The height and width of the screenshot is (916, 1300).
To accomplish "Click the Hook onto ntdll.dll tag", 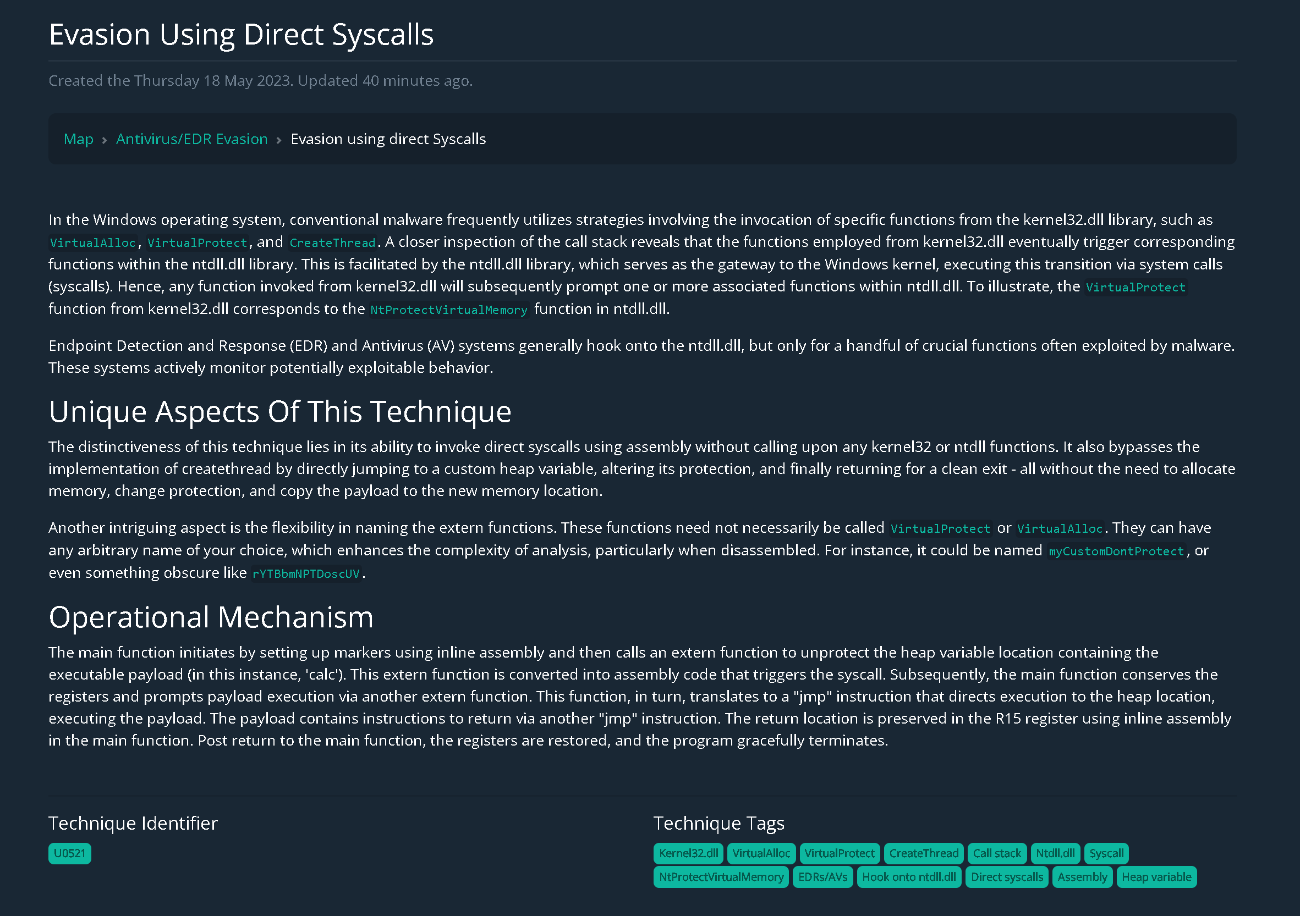I will (909, 876).
